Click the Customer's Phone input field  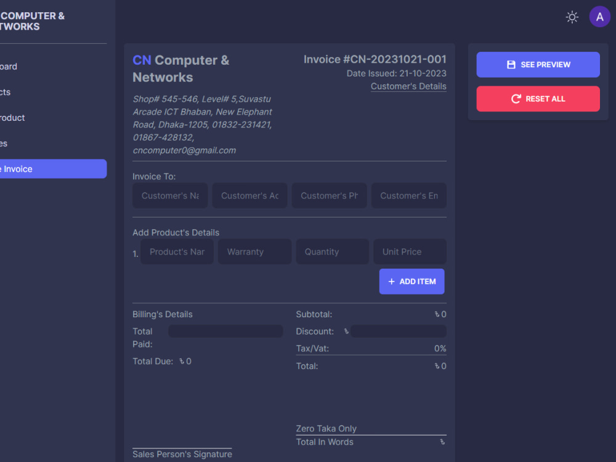point(329,195)
